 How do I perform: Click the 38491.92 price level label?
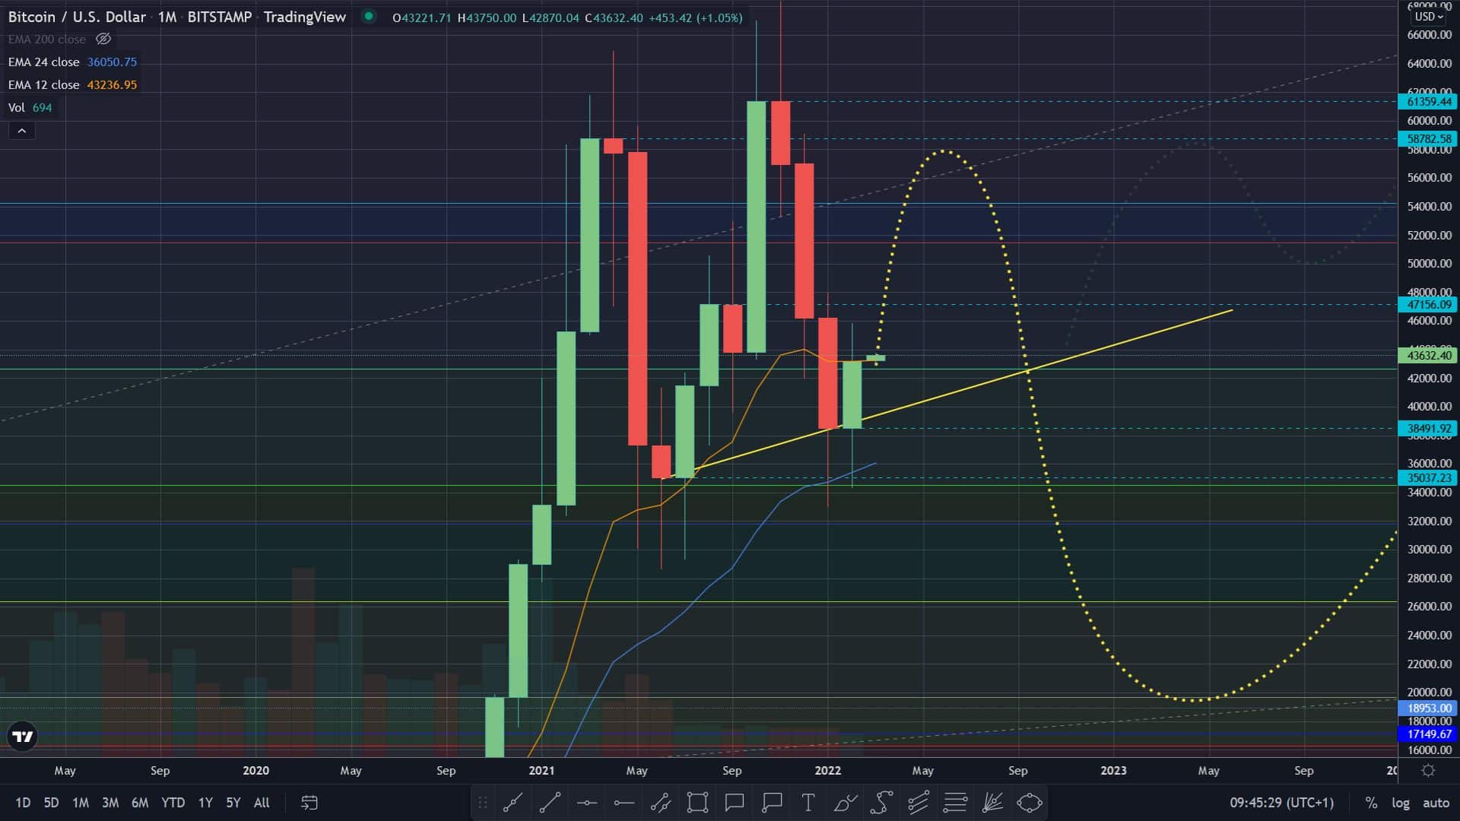click(x=1429, y=429)
